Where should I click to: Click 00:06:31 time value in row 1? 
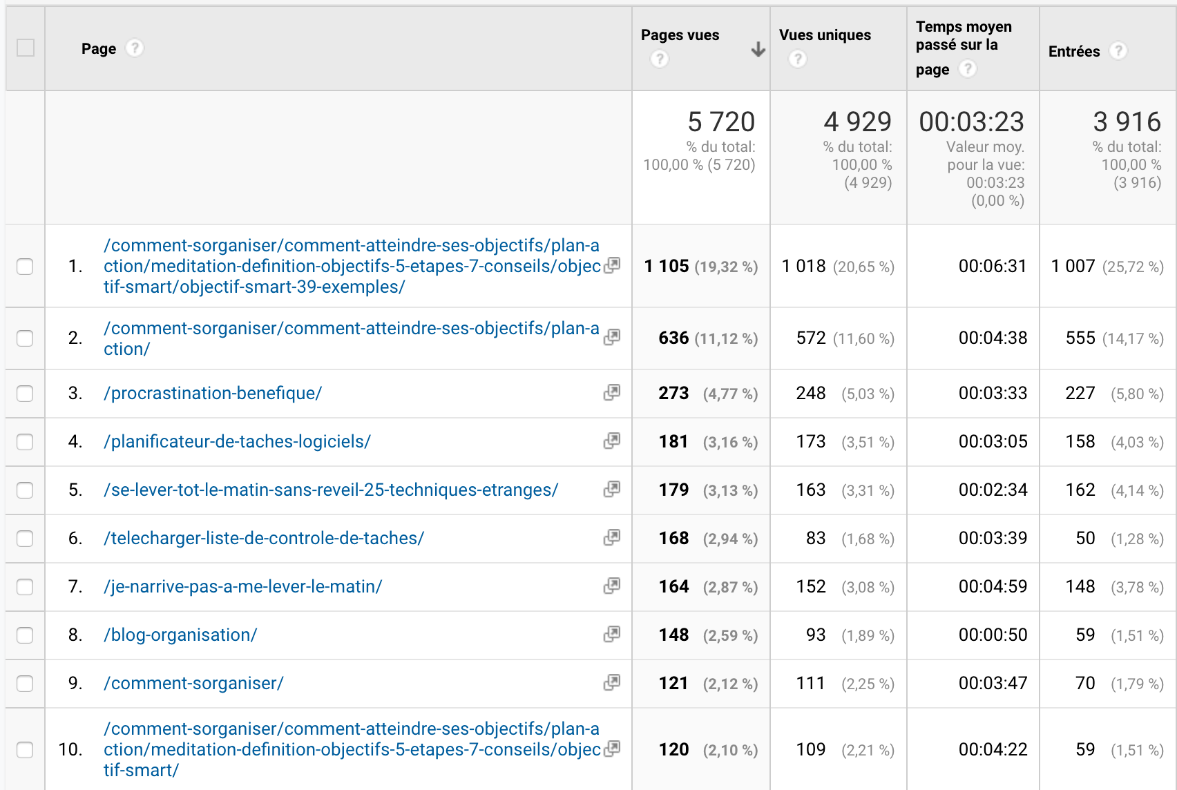pos(993,266)
